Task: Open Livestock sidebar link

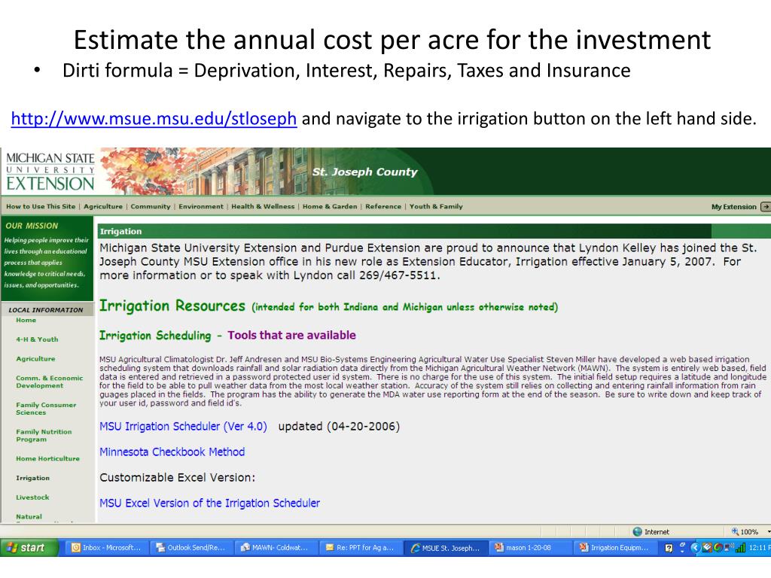Action: pyautogui.click(x=32, y=497)
